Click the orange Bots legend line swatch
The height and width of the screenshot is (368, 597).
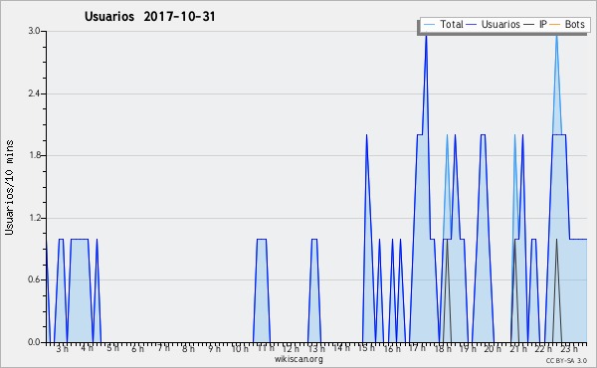click(x=555, y=25)
